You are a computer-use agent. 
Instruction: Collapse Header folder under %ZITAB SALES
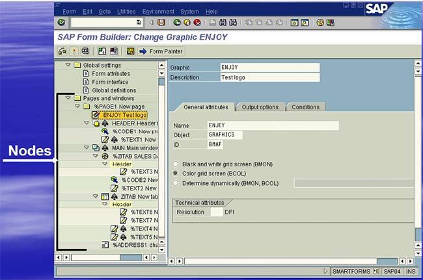click(x=105, y=164)
